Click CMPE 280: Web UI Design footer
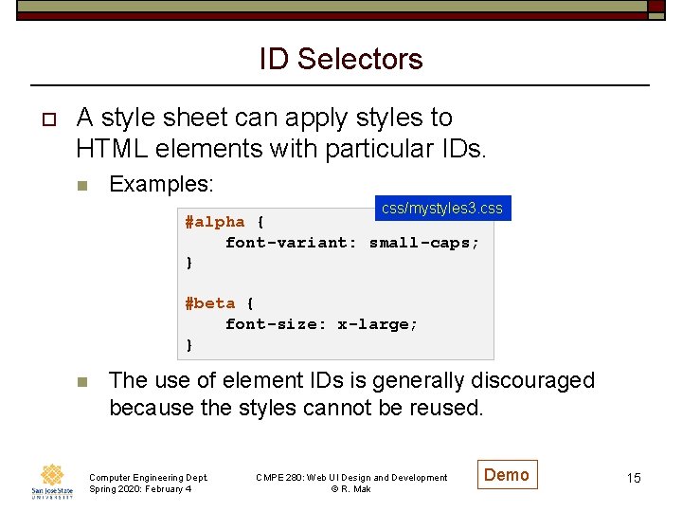Viewport: 682px width, 512px height. pyautogui.click(x=351, y=478)
